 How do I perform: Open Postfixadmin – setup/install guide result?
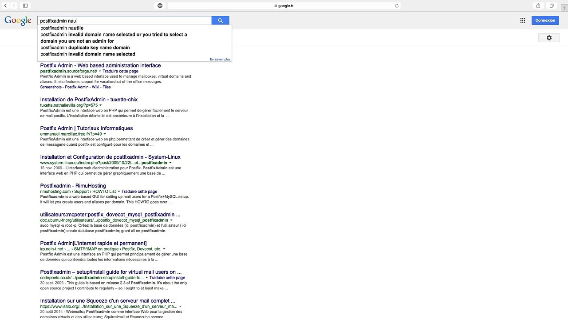coord(111,272)
